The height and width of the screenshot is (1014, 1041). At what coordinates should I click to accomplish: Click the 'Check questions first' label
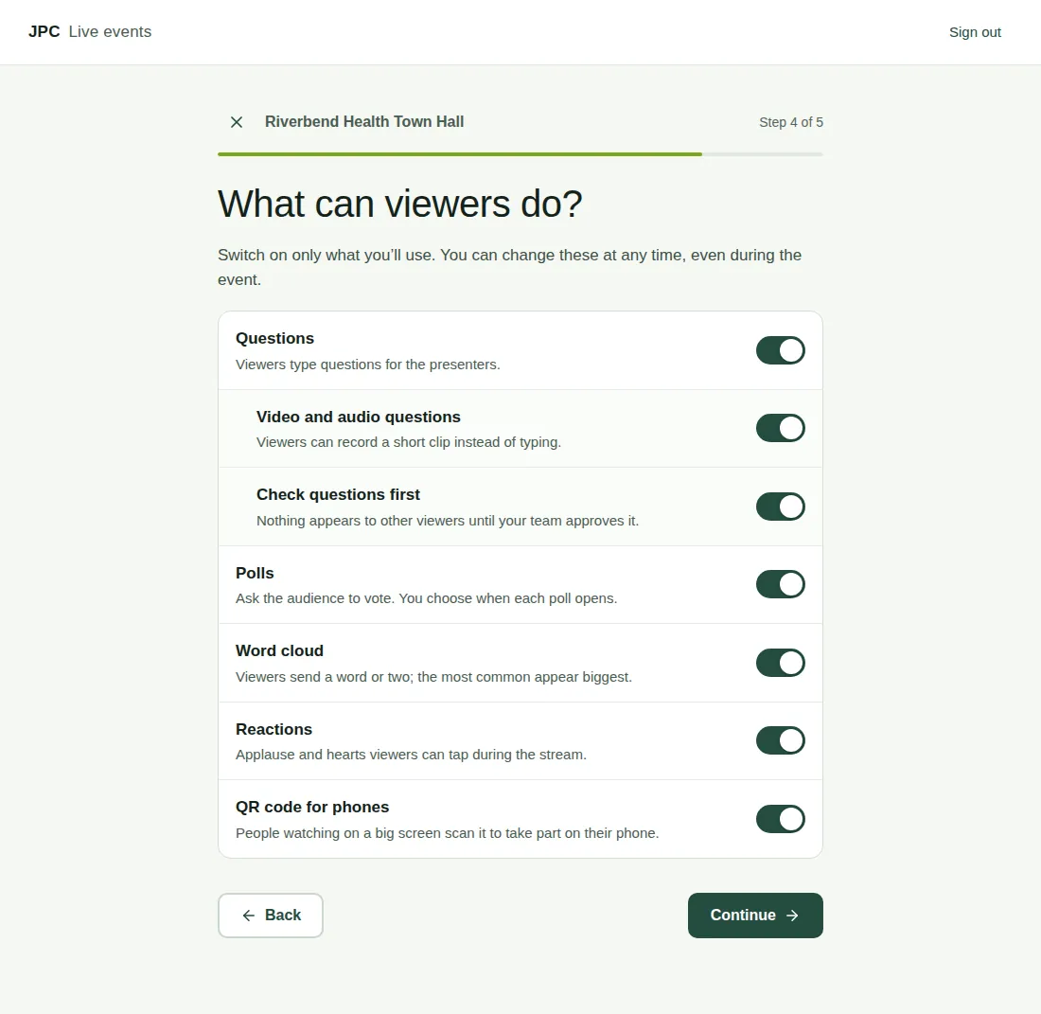338,495
